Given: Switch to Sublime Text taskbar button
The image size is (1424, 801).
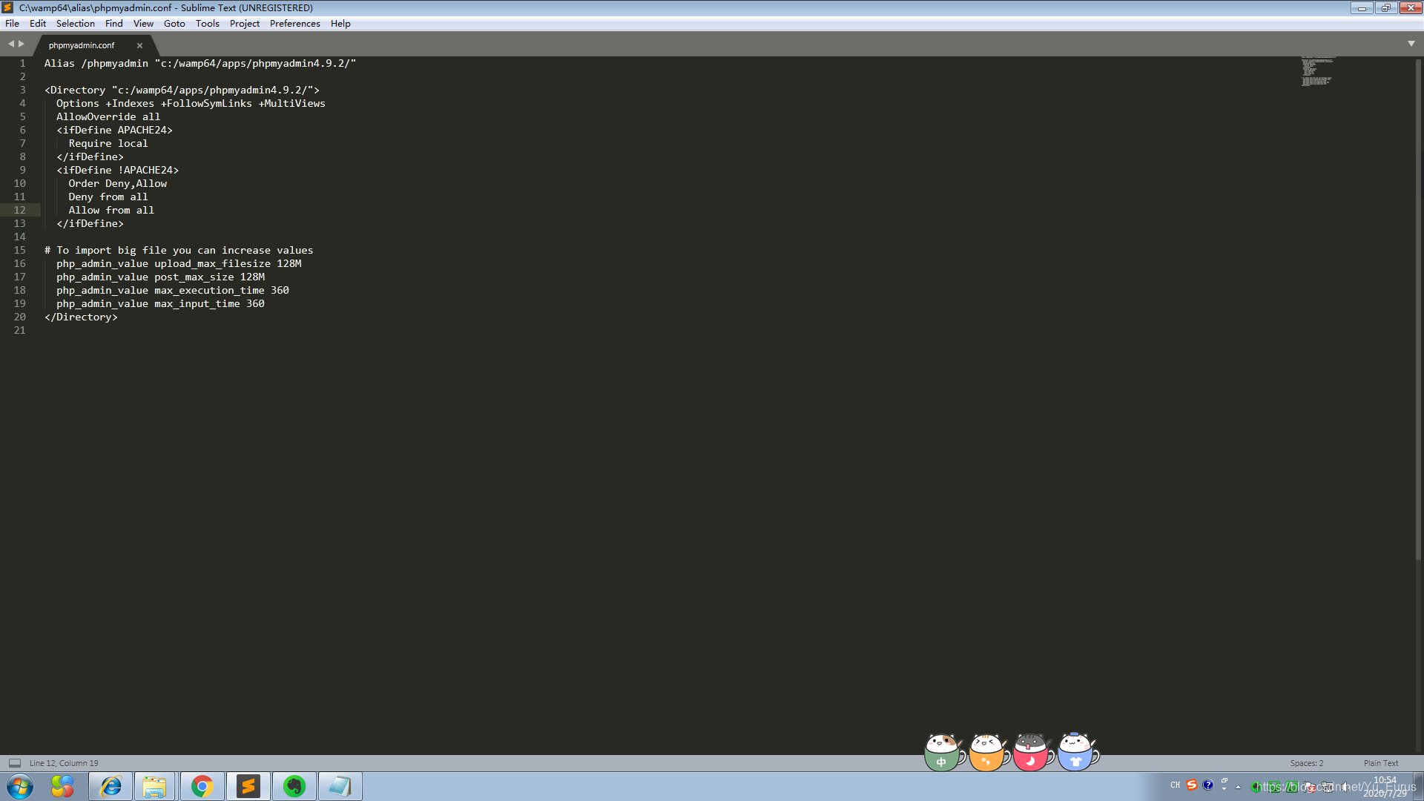Looking at the screenshot, I should click(248, 786).
